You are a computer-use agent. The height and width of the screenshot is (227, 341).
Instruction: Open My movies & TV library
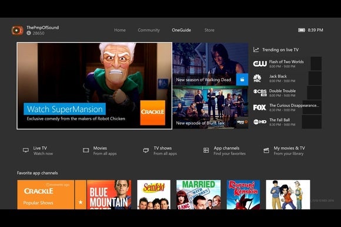[x=284, y=151]
